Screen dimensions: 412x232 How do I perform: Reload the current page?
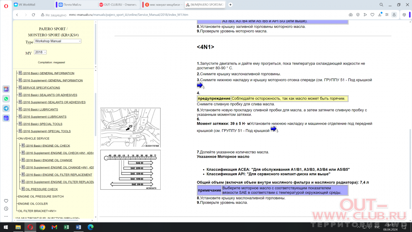coord(33,15)
